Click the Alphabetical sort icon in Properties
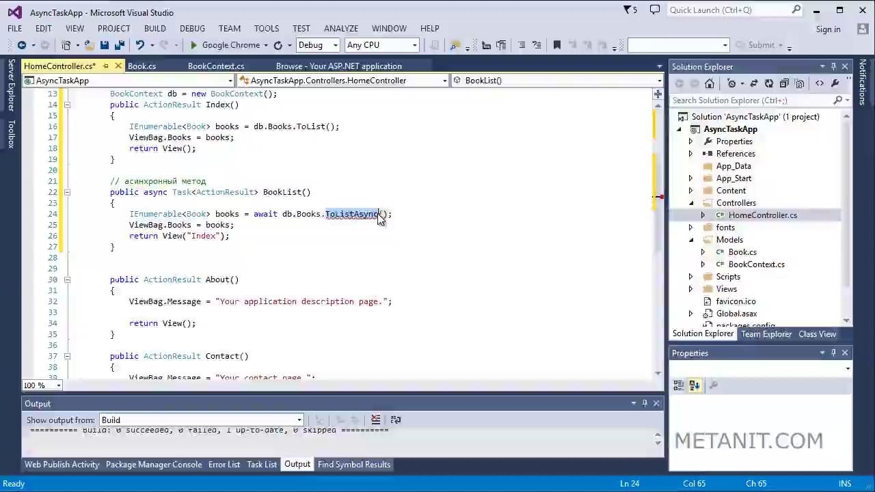Viewport: 875px width, 492px height. (695, 385)
